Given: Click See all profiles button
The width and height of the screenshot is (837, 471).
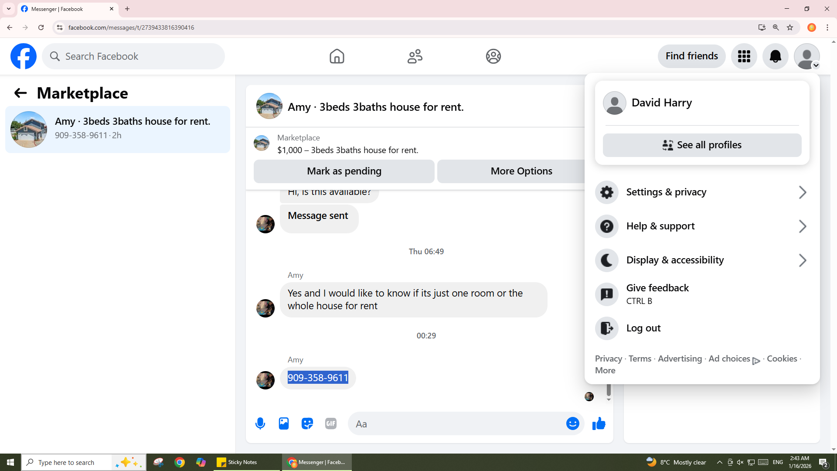Looking at the screenshot, I should (x=702, y=145).
